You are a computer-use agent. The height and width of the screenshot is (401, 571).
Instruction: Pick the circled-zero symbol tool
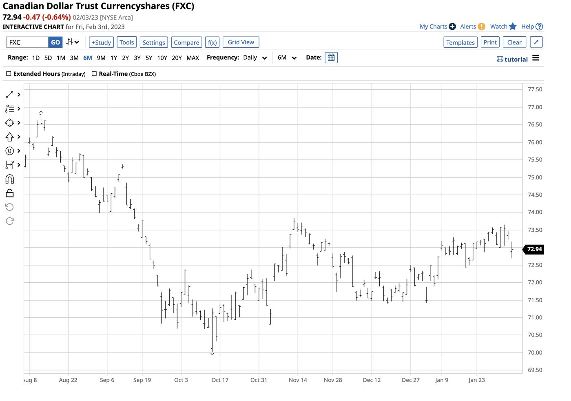pos(10,151)
